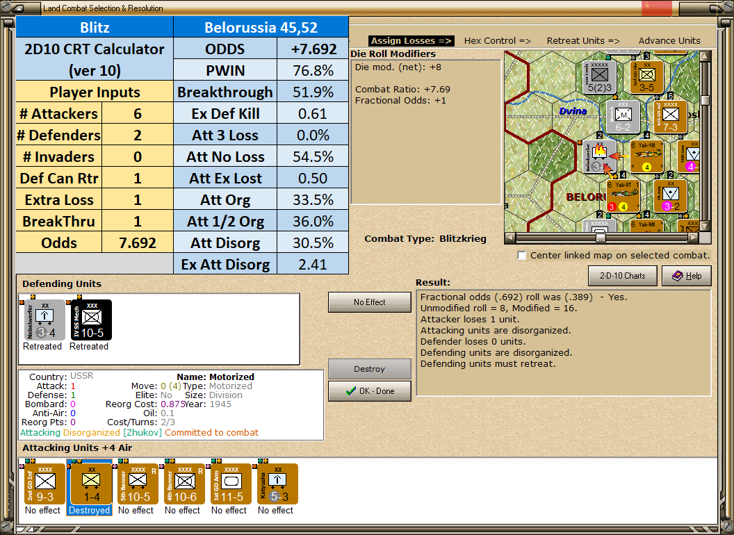Click the Att Org value 33.5%

pos(313,199)
